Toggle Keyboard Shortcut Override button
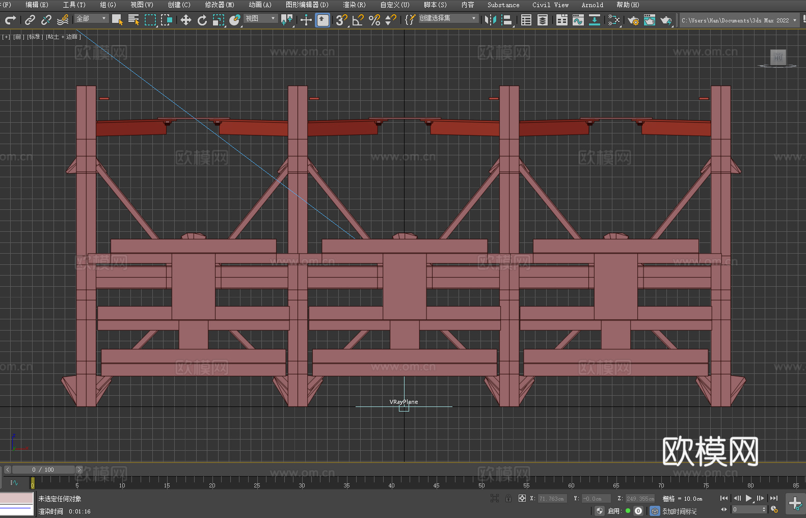 coord(323,20)
